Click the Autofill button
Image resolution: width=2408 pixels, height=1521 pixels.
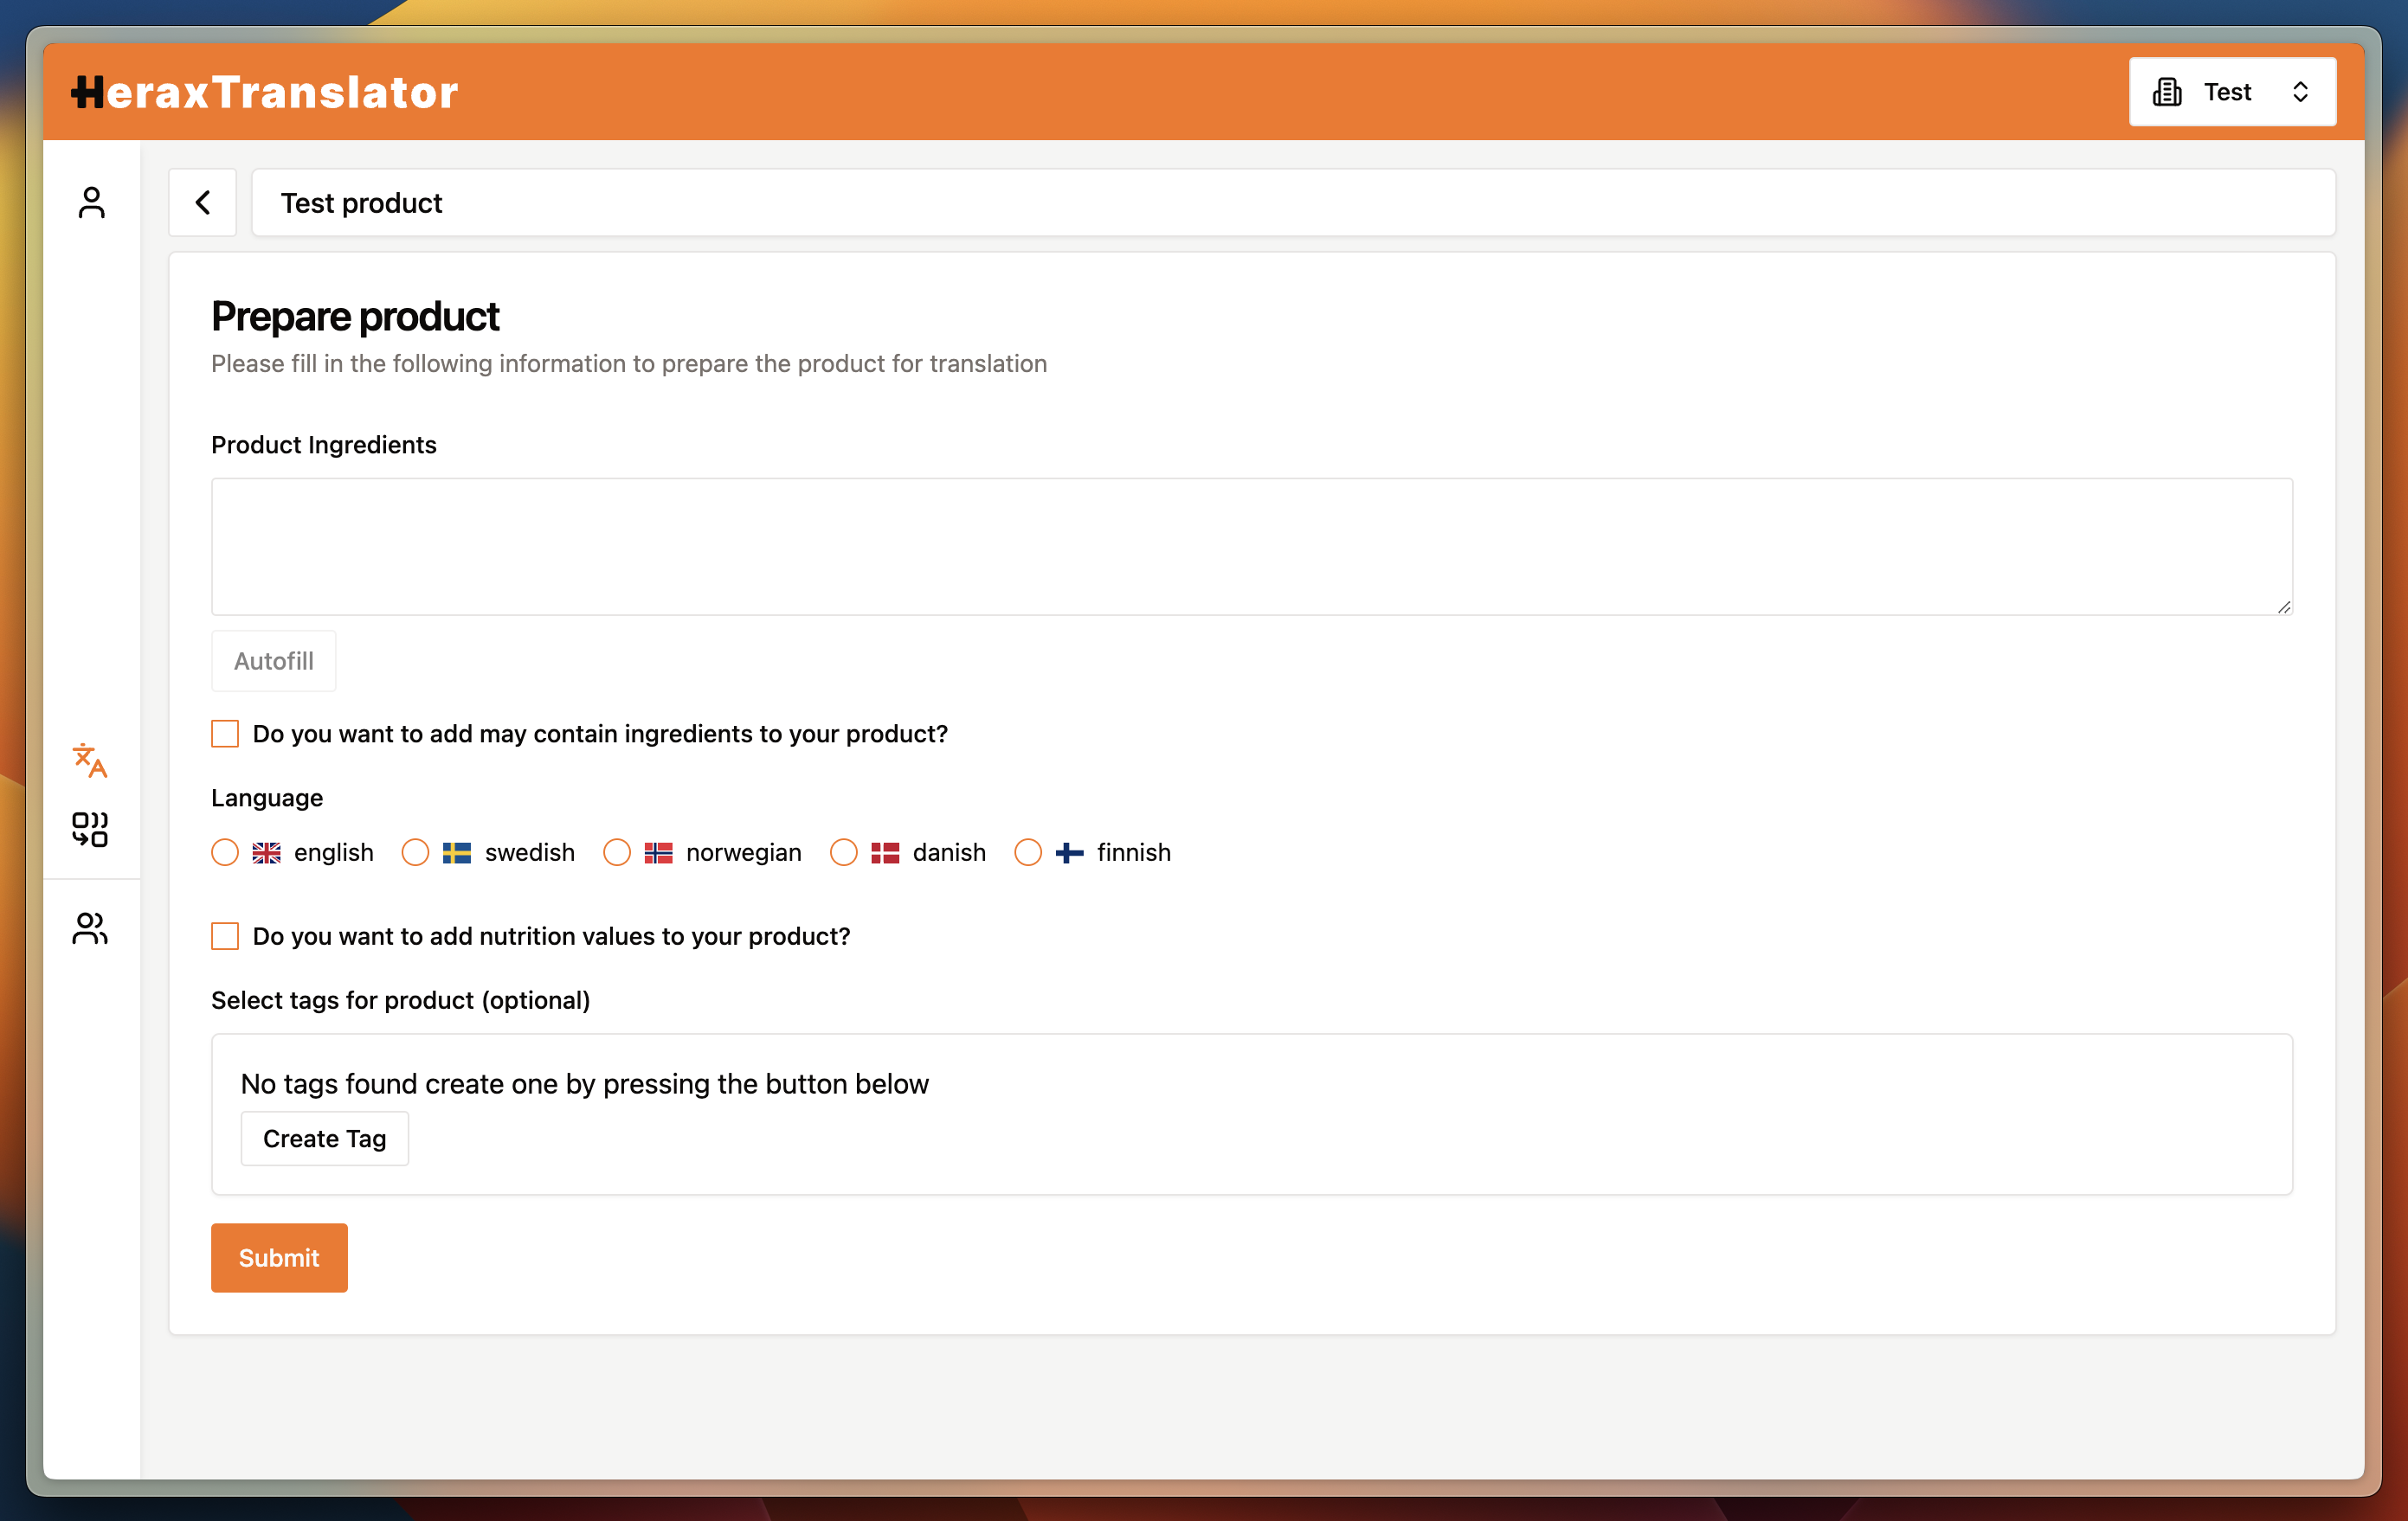(x=272, y=661)
